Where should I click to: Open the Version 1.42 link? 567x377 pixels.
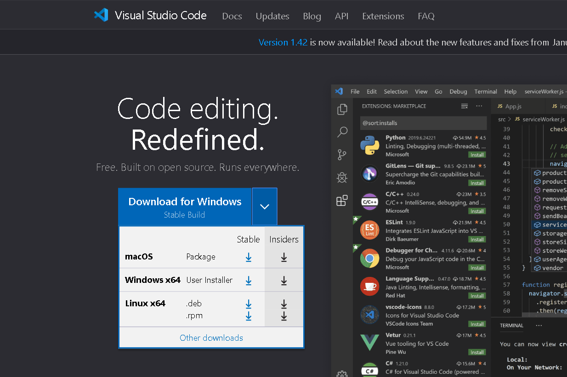click(283, 42)
